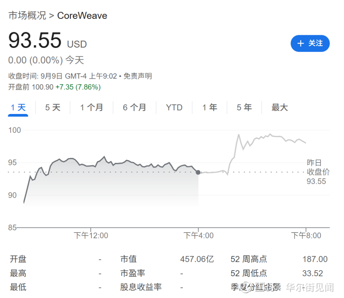Click the 最高 label

[x=18, y=273]
